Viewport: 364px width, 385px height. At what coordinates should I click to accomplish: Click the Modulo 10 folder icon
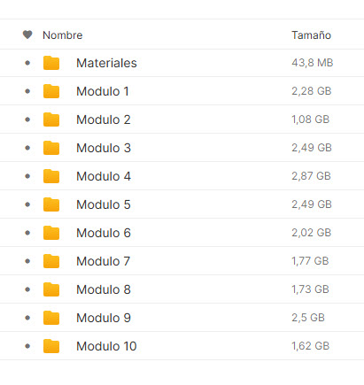click(x=51, y=346)
